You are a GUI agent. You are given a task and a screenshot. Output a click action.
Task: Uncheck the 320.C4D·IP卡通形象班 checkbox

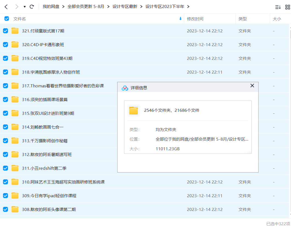[x=5, y=45]
